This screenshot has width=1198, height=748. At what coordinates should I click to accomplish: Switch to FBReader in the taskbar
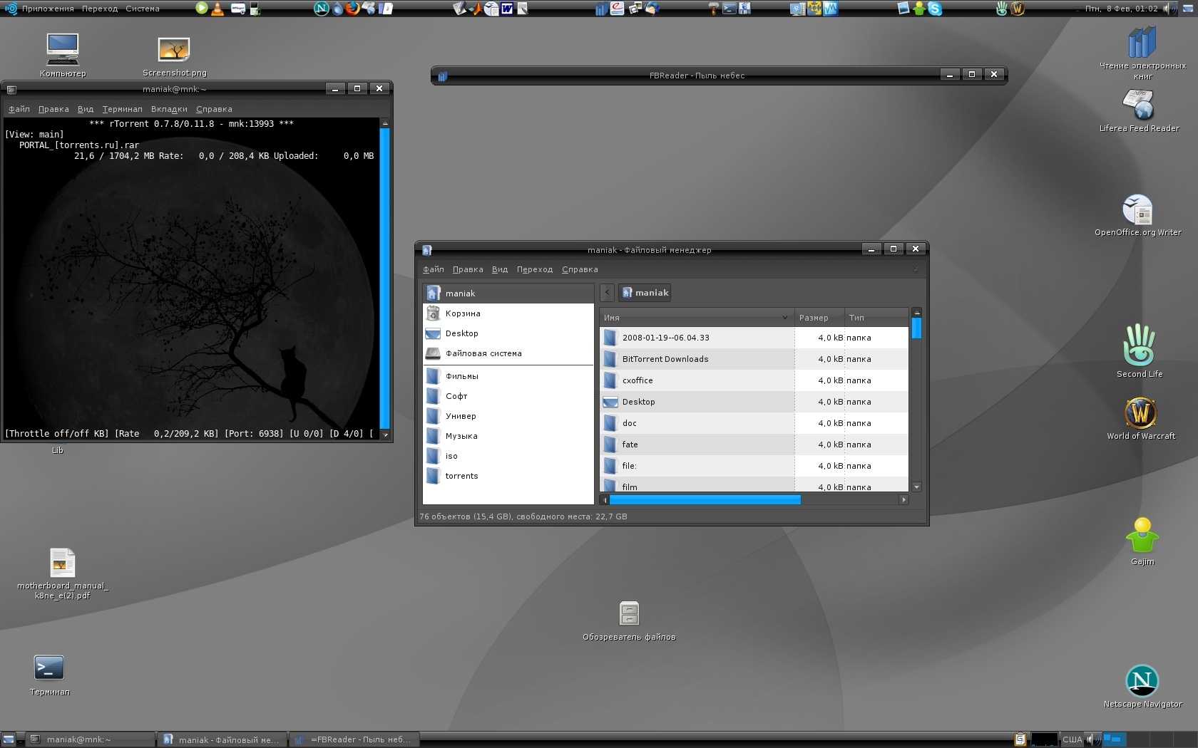[354, 739]
